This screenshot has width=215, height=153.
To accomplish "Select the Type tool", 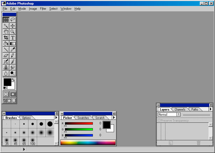I will coord(13,38).
